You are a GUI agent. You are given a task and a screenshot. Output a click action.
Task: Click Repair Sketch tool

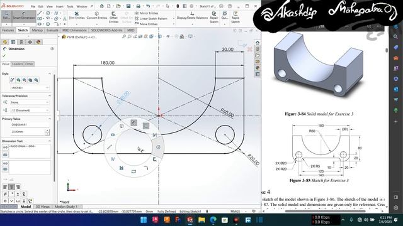214,17
